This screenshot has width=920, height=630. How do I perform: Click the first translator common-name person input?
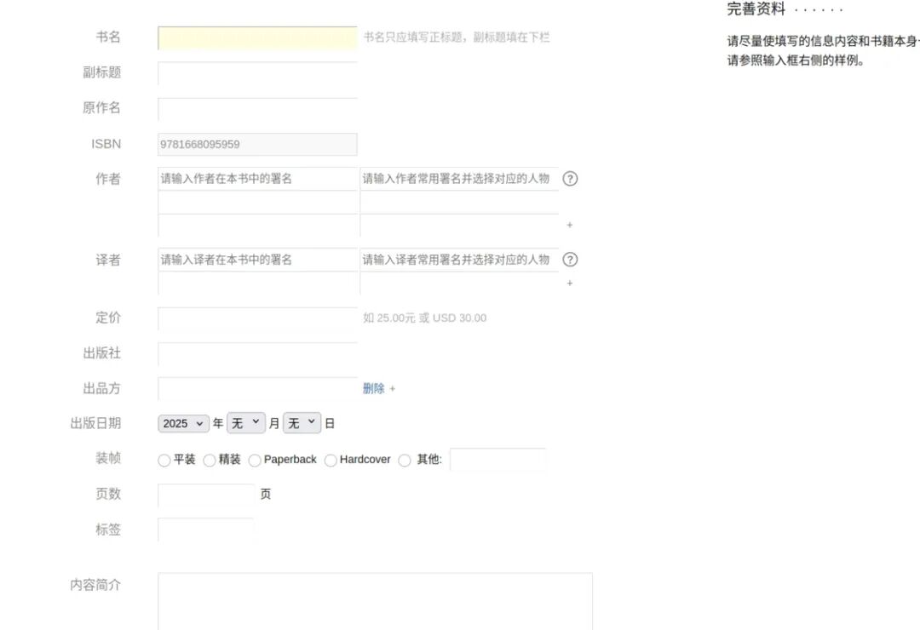(459, 260)
